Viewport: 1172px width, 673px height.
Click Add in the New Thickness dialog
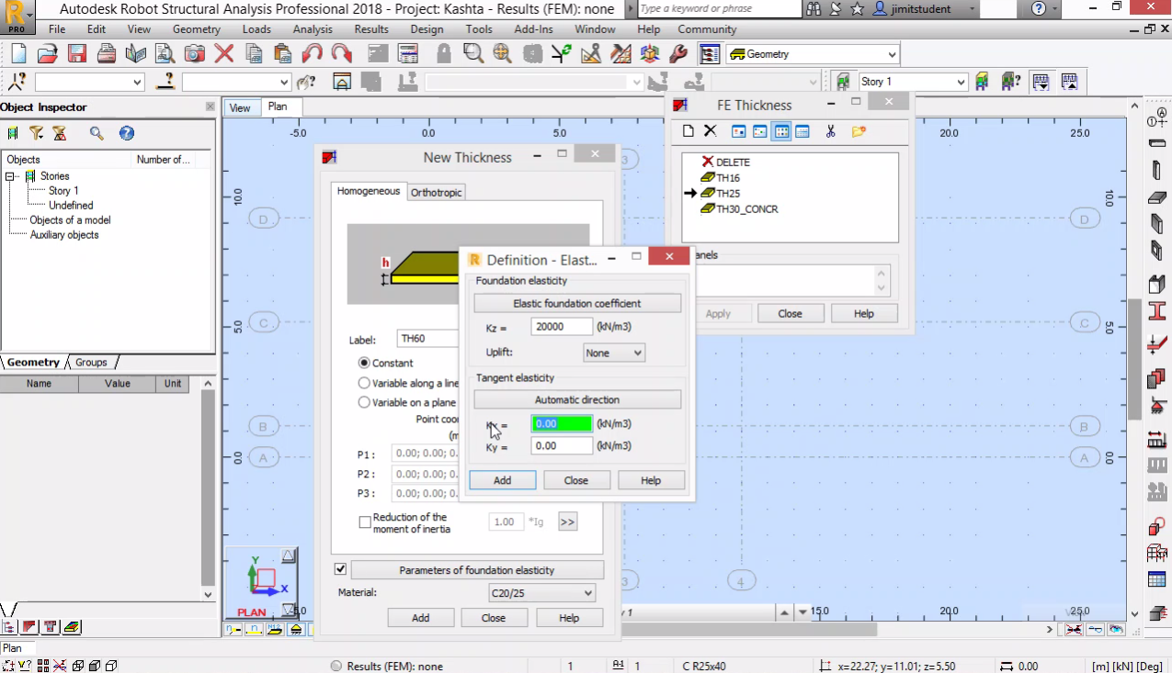tap(420, 618)
